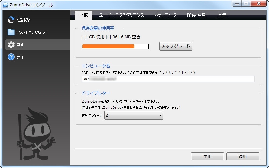Select the 転送状態 label in sidebar
The height and width of the screenshot is (168, 269).
23,20
